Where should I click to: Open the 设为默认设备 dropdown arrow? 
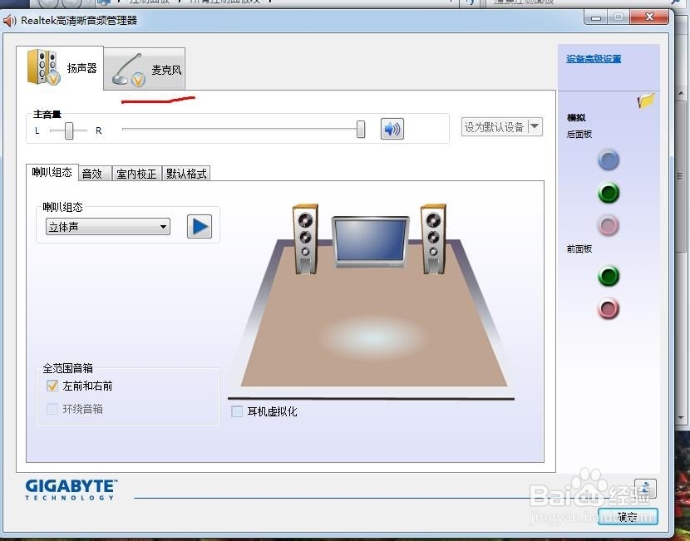click(x=535, y=126)
